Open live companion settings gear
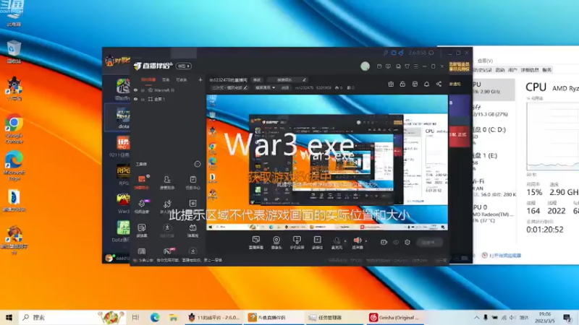 (407, 242)
